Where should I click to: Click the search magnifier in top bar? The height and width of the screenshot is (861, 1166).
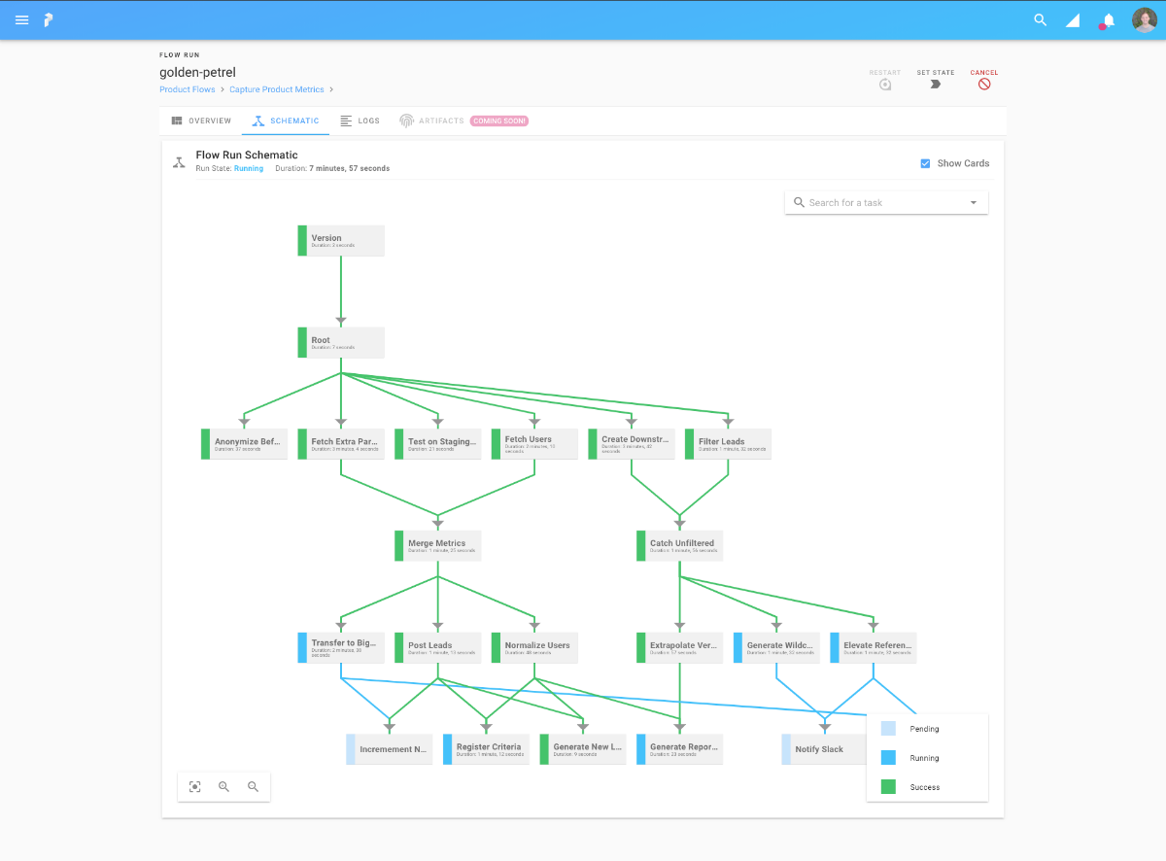1040,19
